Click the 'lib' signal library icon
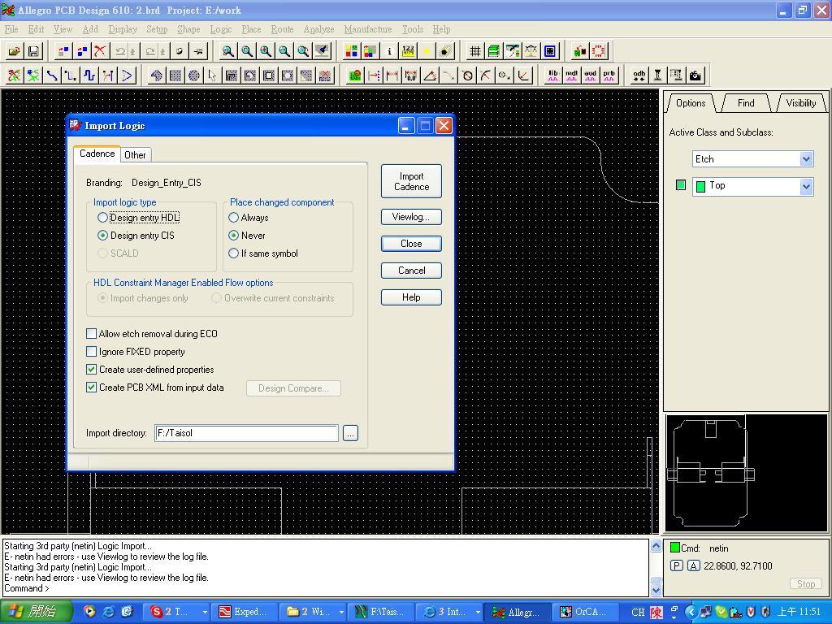The image size is (832, 624). point(553,76)
